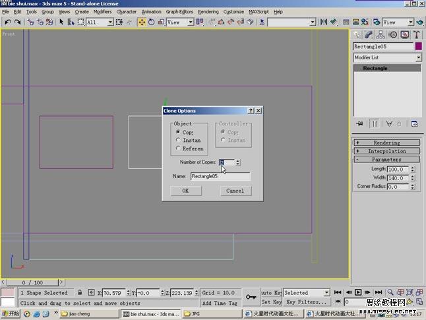The height and width of the screenshot is (320, 426).
Task: Click the Number of Copies input field
Action: point(226,162)
